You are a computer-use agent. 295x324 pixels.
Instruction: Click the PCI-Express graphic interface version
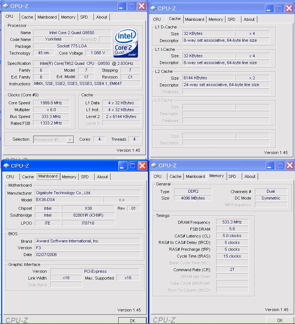tap(95, 271)
